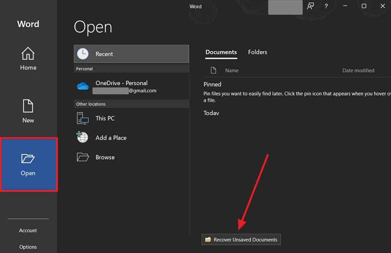Click the gray account box in title bar
This screenshot has width=391, height=253.
[x=285, y=7]
